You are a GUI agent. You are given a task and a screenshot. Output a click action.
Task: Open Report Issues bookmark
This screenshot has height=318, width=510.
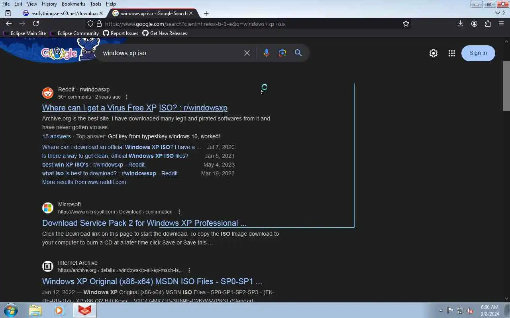[x=121, y=33]
